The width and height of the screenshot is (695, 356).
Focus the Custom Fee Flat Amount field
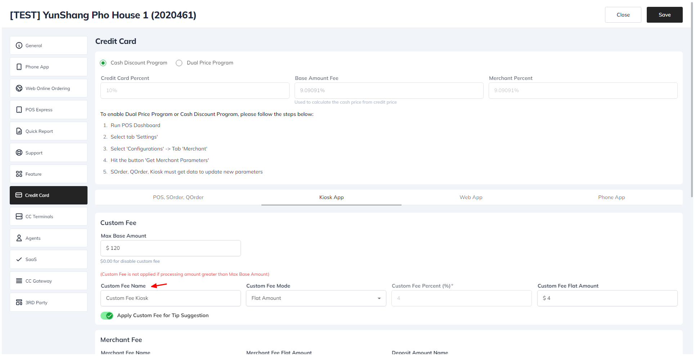tap(607, 298)
